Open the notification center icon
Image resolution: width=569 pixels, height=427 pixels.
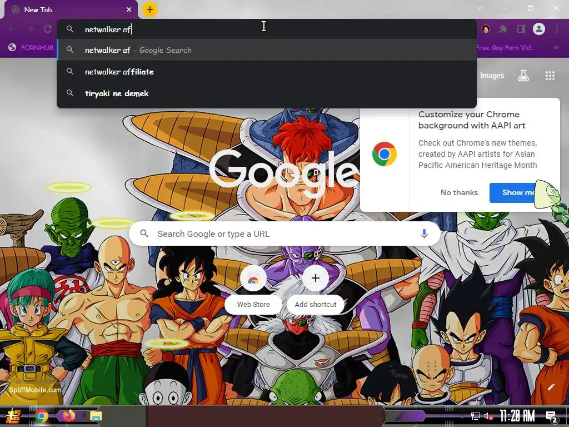click(x=551, y=417)
